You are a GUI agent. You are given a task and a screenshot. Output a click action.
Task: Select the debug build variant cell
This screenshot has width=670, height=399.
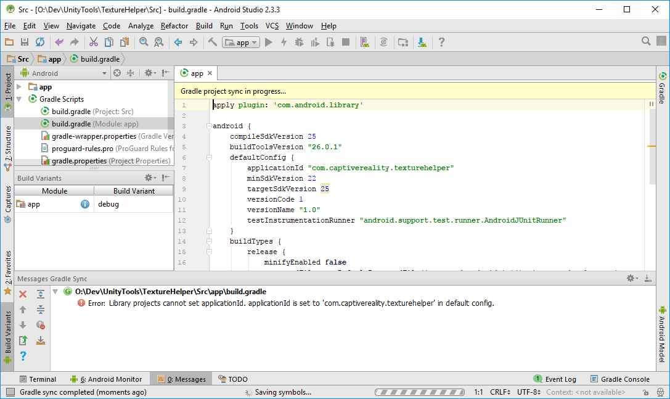click(x=134, y=204)
